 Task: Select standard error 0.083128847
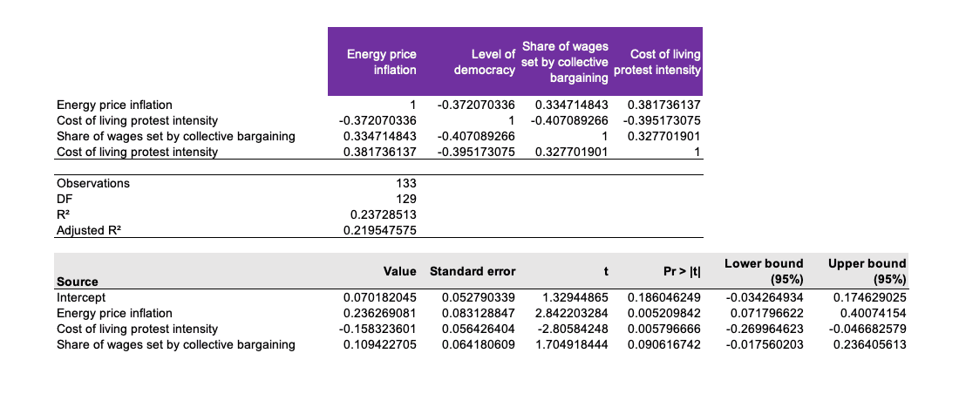point(478,313)
